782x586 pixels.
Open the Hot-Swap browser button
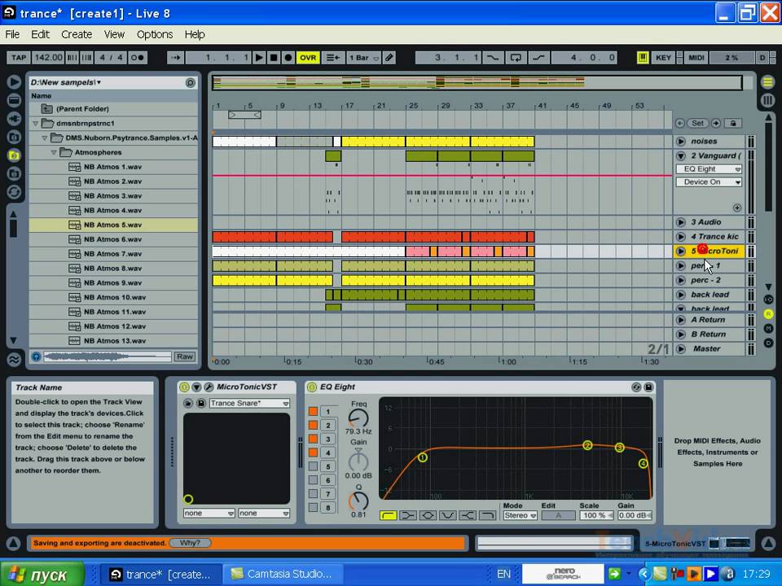click(x=14, y=192)
